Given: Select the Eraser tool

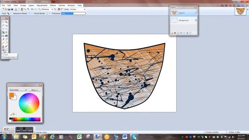Looking at the screenshot, I should click(x=6, y=39).
